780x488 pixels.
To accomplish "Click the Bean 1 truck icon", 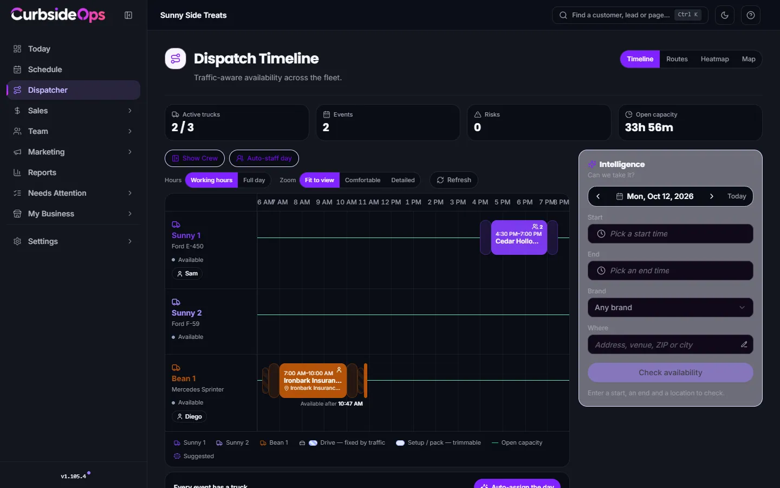I will (x=176, y=368).
